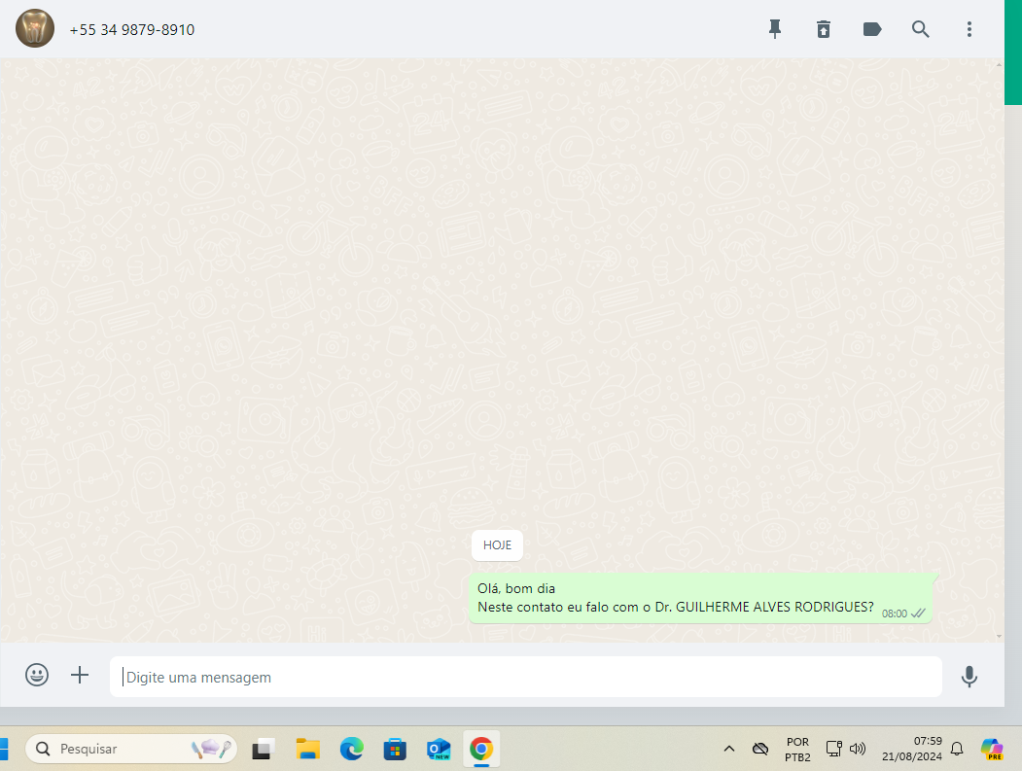Search messages using the magnifier icon
The height and width of the screenshot is (771, 1022).
pos(921,29)
